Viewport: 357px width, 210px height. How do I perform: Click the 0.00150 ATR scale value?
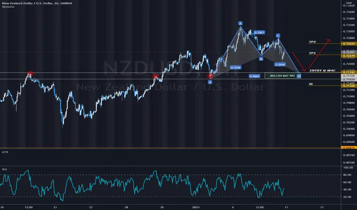click(349, 155)
